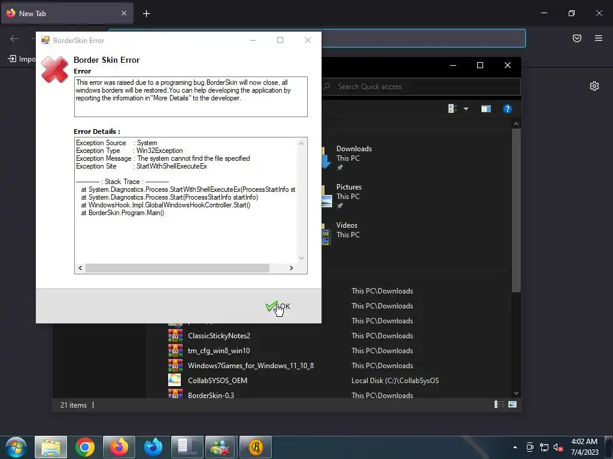Open Google Chrome from the taskbar
The height and width of the screenshot is (459, 613).
point(85,447)
